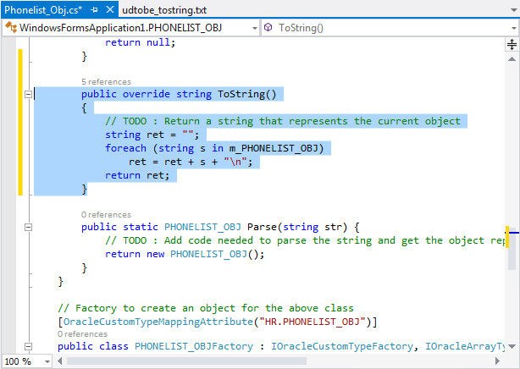Viewport: 520px width, 369px height.
Task: Click the vertical scrollbar down arrow
Action: point(512,346)
